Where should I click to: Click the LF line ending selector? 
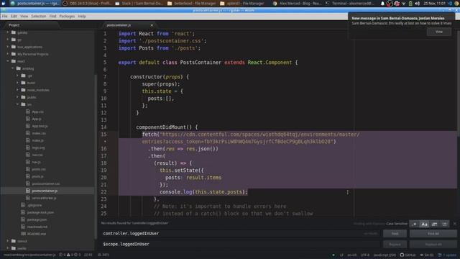[341, 255]
